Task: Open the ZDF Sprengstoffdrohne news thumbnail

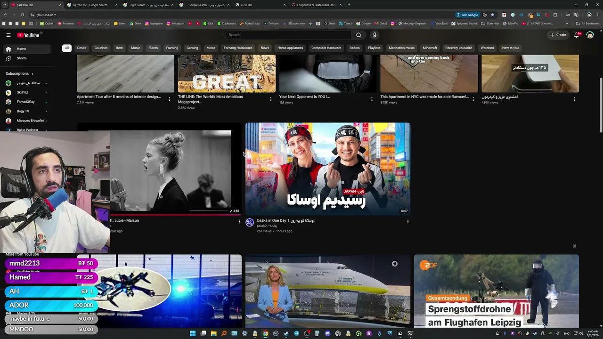Action: (x=497, y=291)
